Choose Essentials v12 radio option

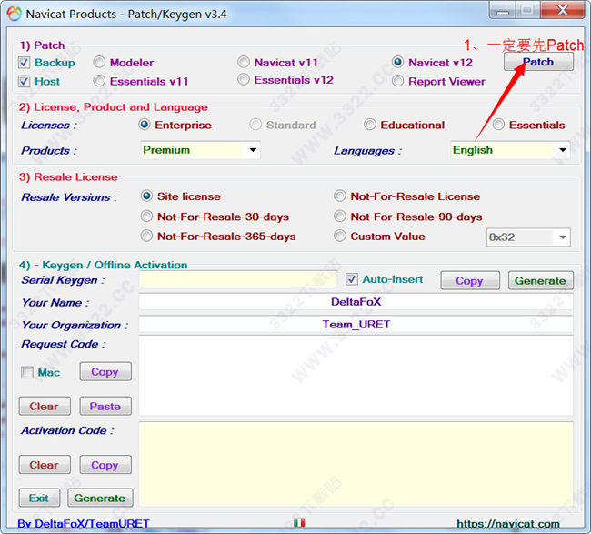click(x=244, y=79)
